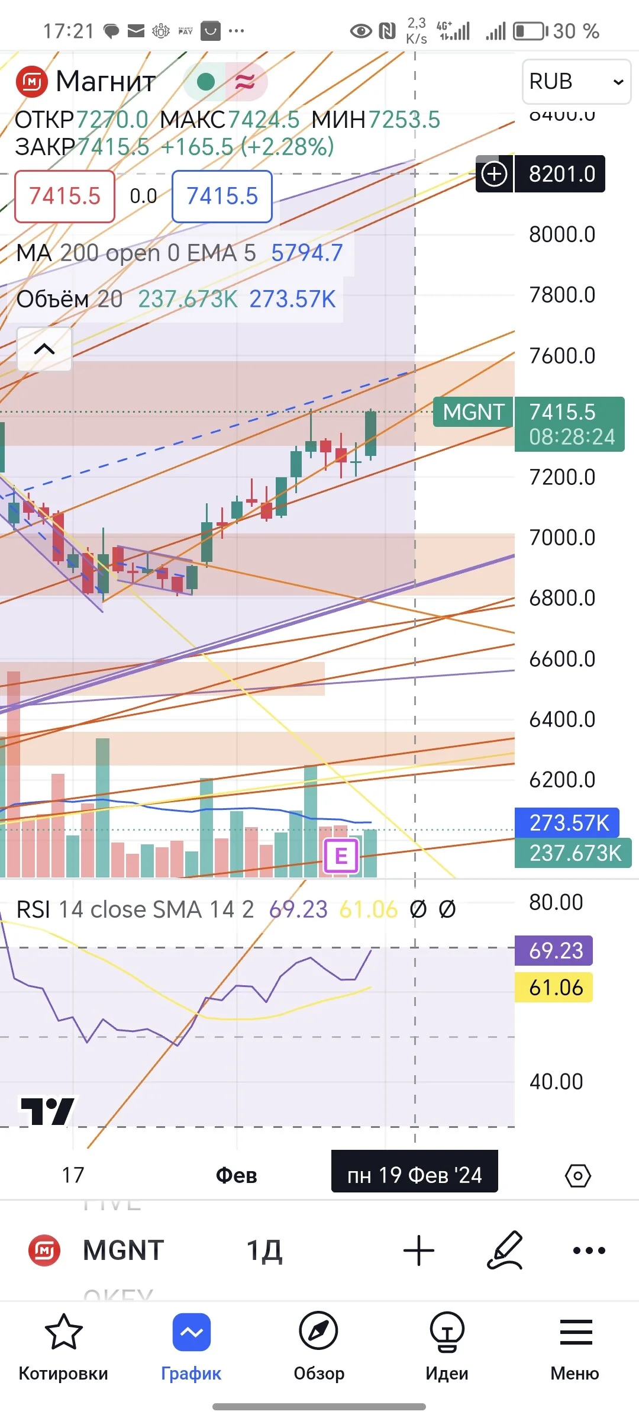639x1421 pixels.
Task: Switch to Обзор explore tab
Action: (319, 1348)
